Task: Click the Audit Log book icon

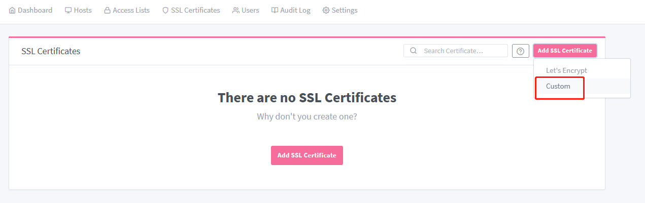Action: [x=275, y=10]
